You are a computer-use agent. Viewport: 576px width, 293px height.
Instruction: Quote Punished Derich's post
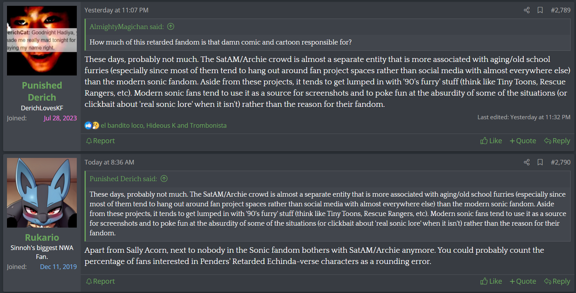(523, 141)
